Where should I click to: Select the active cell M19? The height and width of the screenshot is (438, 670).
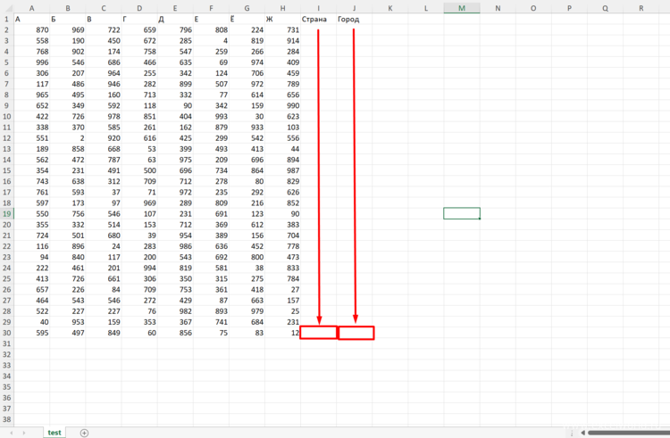click(x=462, y=213)
